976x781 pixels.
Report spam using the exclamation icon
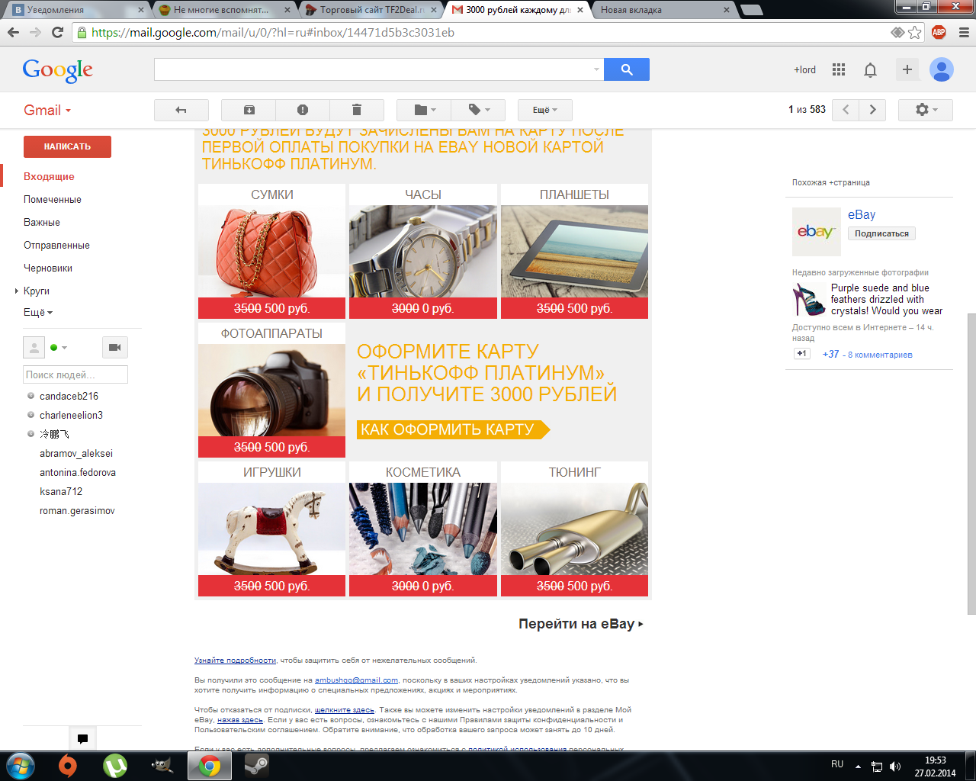pyautogui.click(x=303, y=110)
